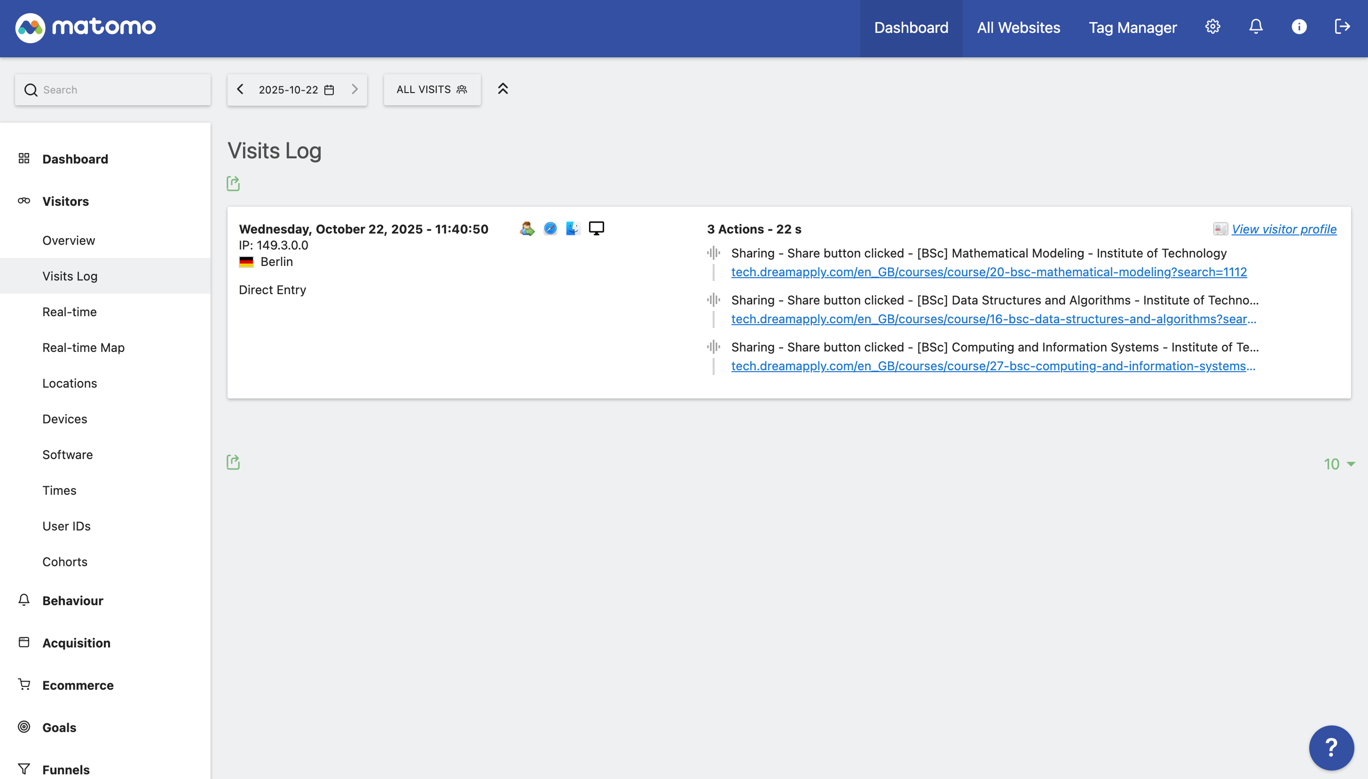
Task: Click the Ecommerce cart icon
Action: click(24, 684)
